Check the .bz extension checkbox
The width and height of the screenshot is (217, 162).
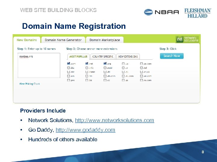(x=87, y=80)
